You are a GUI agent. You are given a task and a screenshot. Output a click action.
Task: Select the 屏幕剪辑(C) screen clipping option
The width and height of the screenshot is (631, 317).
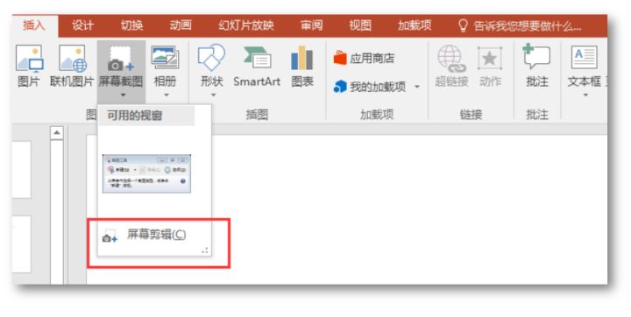click(157, 235)
